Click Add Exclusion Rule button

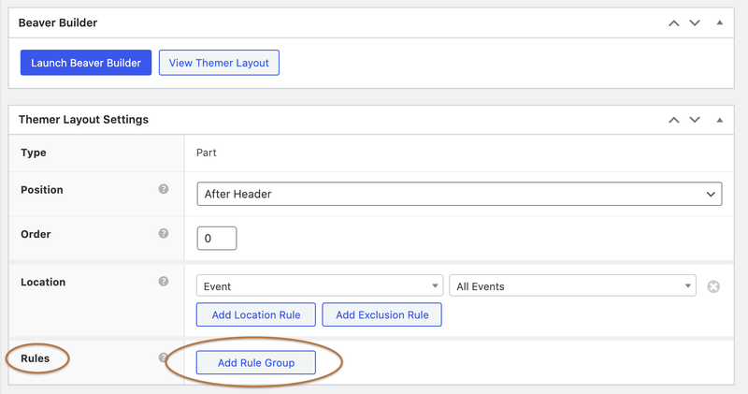[381, 314]
